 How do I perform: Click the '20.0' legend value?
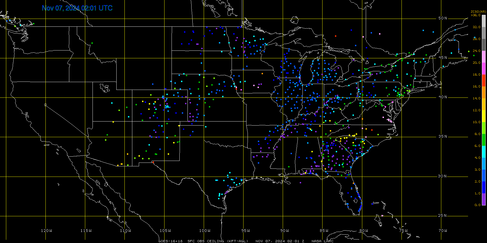(x=476, y=63)
